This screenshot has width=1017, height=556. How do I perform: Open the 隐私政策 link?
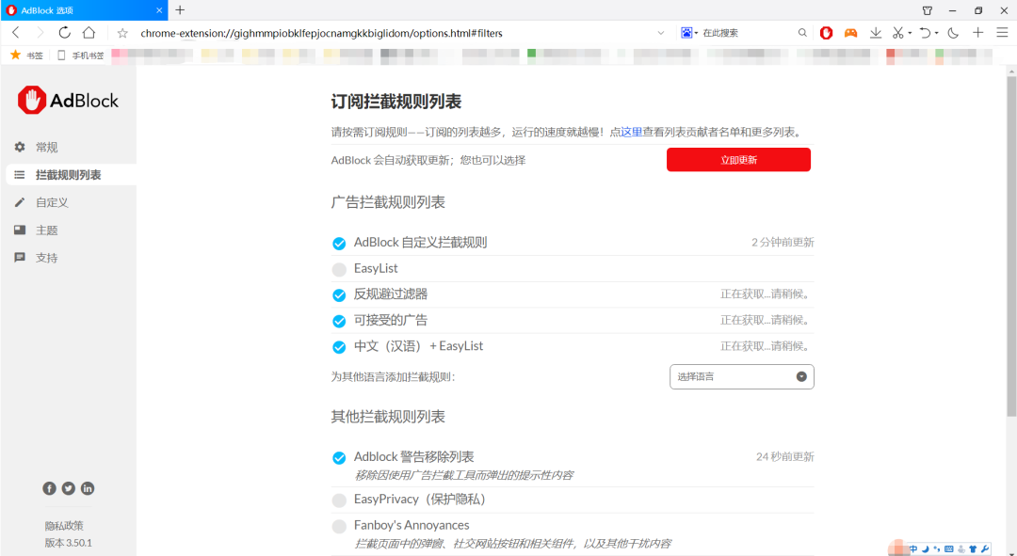(64, 526)
